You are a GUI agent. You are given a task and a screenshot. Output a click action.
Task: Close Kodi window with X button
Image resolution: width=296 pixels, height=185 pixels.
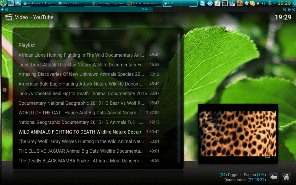pos(294,9)
